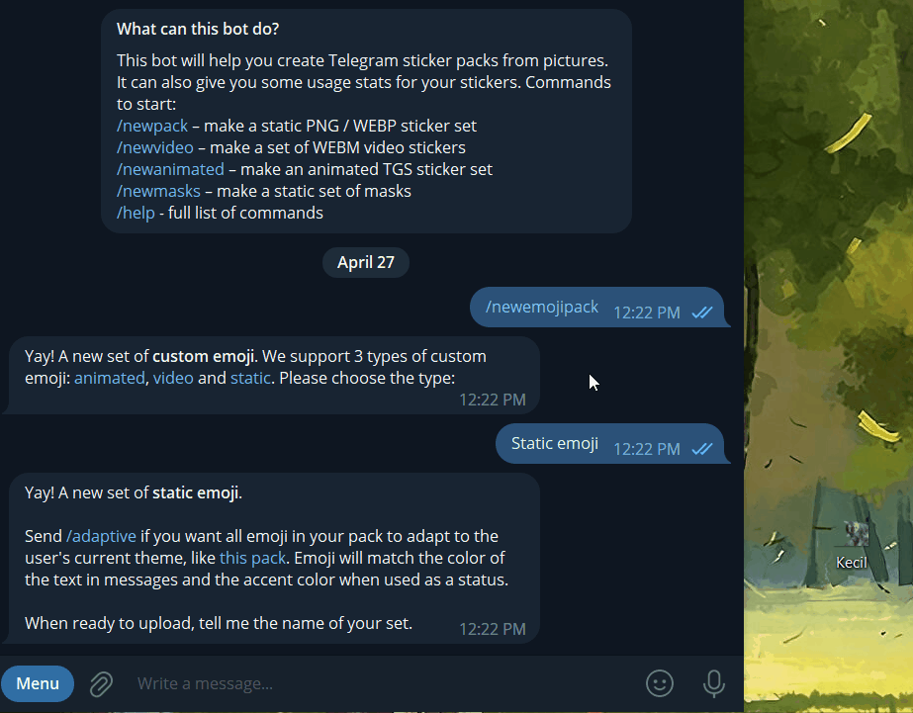Image resolution: width=913 pixels, height=713 pixels.
Task: Click the sent /newemojipack command text
Action: pos(542,307)
